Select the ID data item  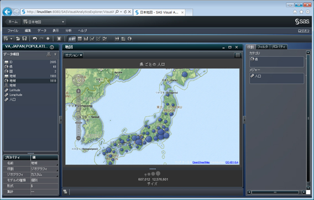(x=30, y=62)
